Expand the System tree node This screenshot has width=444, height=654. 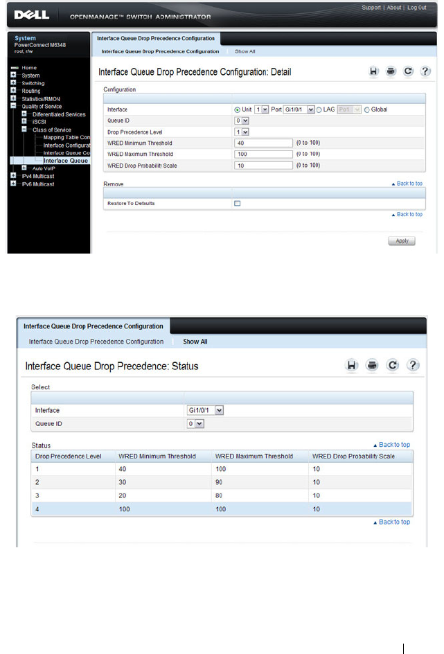coord(13,75)
